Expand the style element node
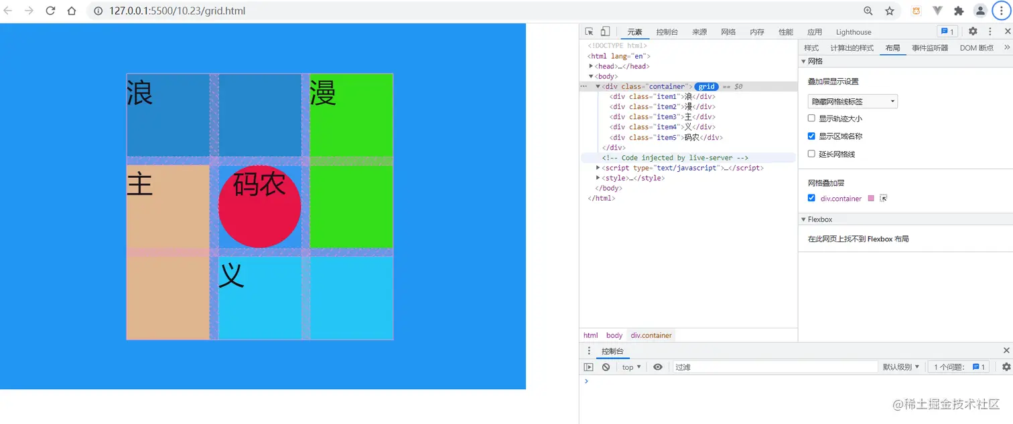Screen dimensions: 1013x424 (598, 178)
